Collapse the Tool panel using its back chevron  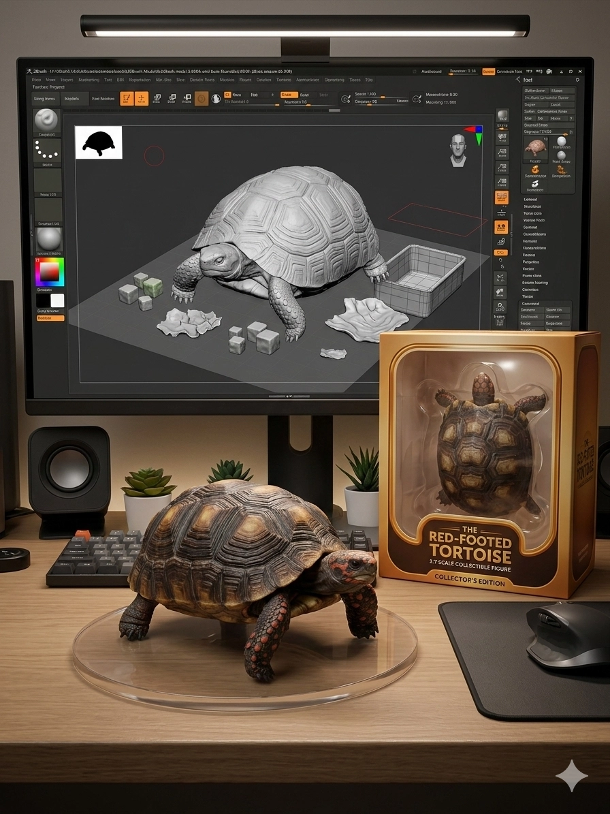(518, 80)
